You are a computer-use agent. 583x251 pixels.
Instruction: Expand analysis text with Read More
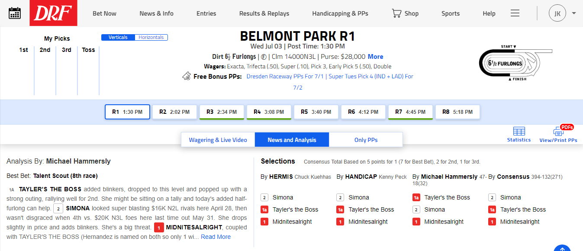point(216,237)
